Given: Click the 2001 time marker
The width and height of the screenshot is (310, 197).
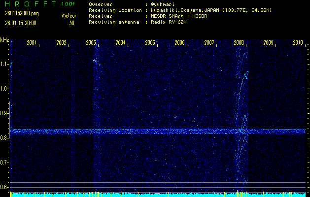Looking at the screenshot, I should 32,43.
